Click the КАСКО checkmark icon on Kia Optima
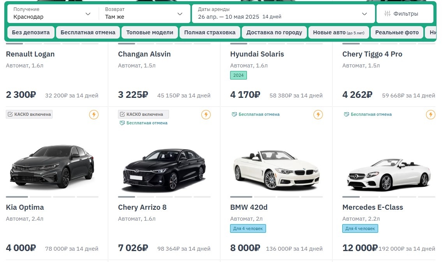The width and height of the screenshot is (442, 262). click(x=10, y=114)
